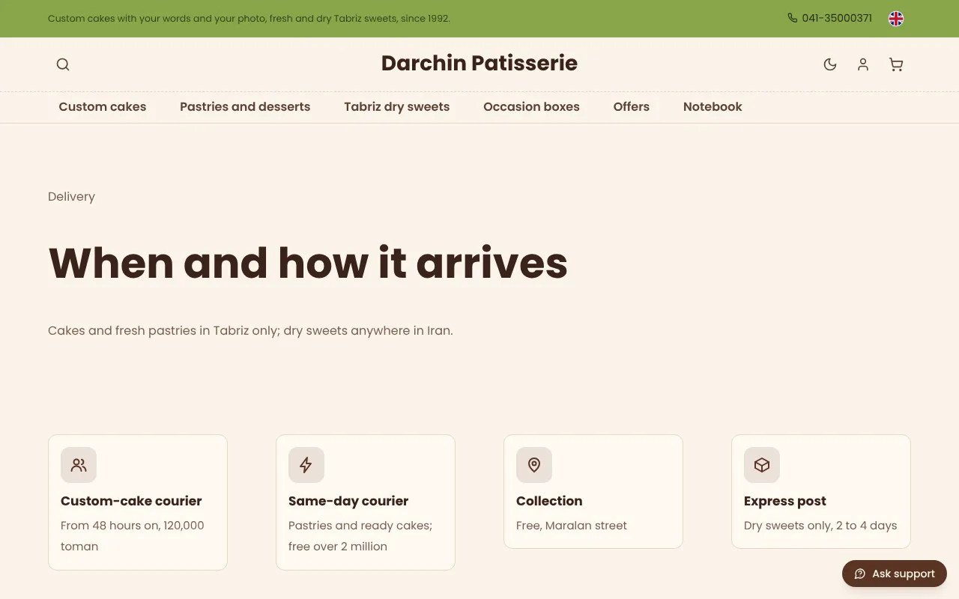Click 'Free, Maralan street' text
This screenshot has height=599, width=959.
[x=572, y=526]
